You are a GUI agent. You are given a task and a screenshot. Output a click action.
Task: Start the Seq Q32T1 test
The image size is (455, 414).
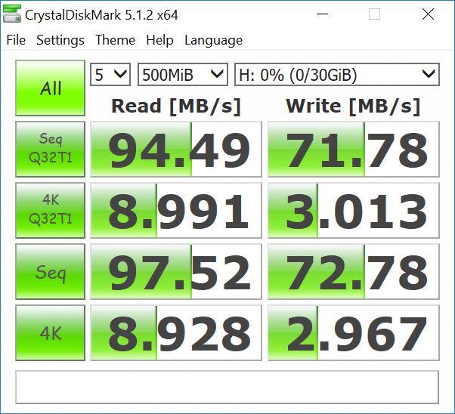coord(51,150)
